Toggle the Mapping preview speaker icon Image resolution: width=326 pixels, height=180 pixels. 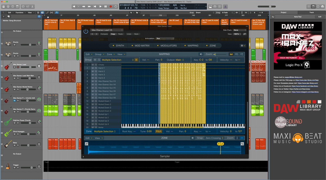click(201, 54)
